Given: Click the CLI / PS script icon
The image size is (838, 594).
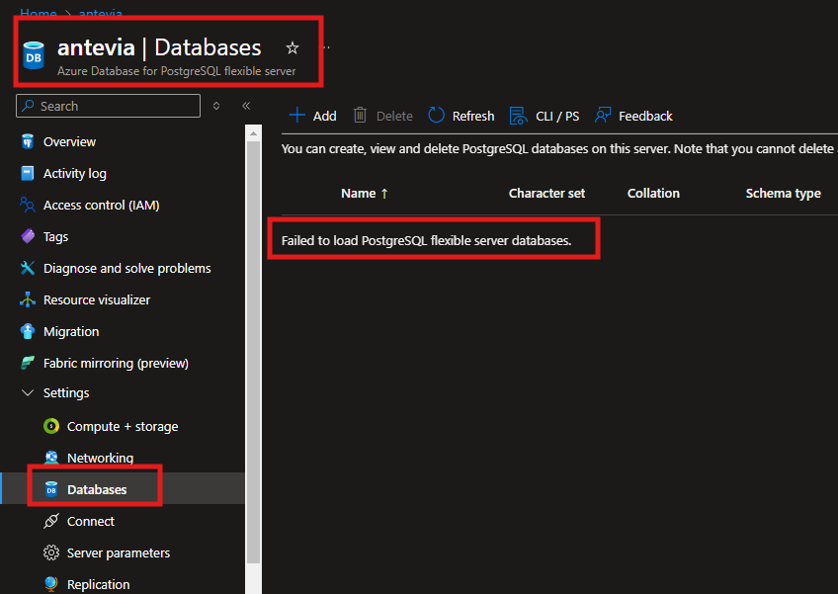Looking at the screenshot, I should point(518,116).
